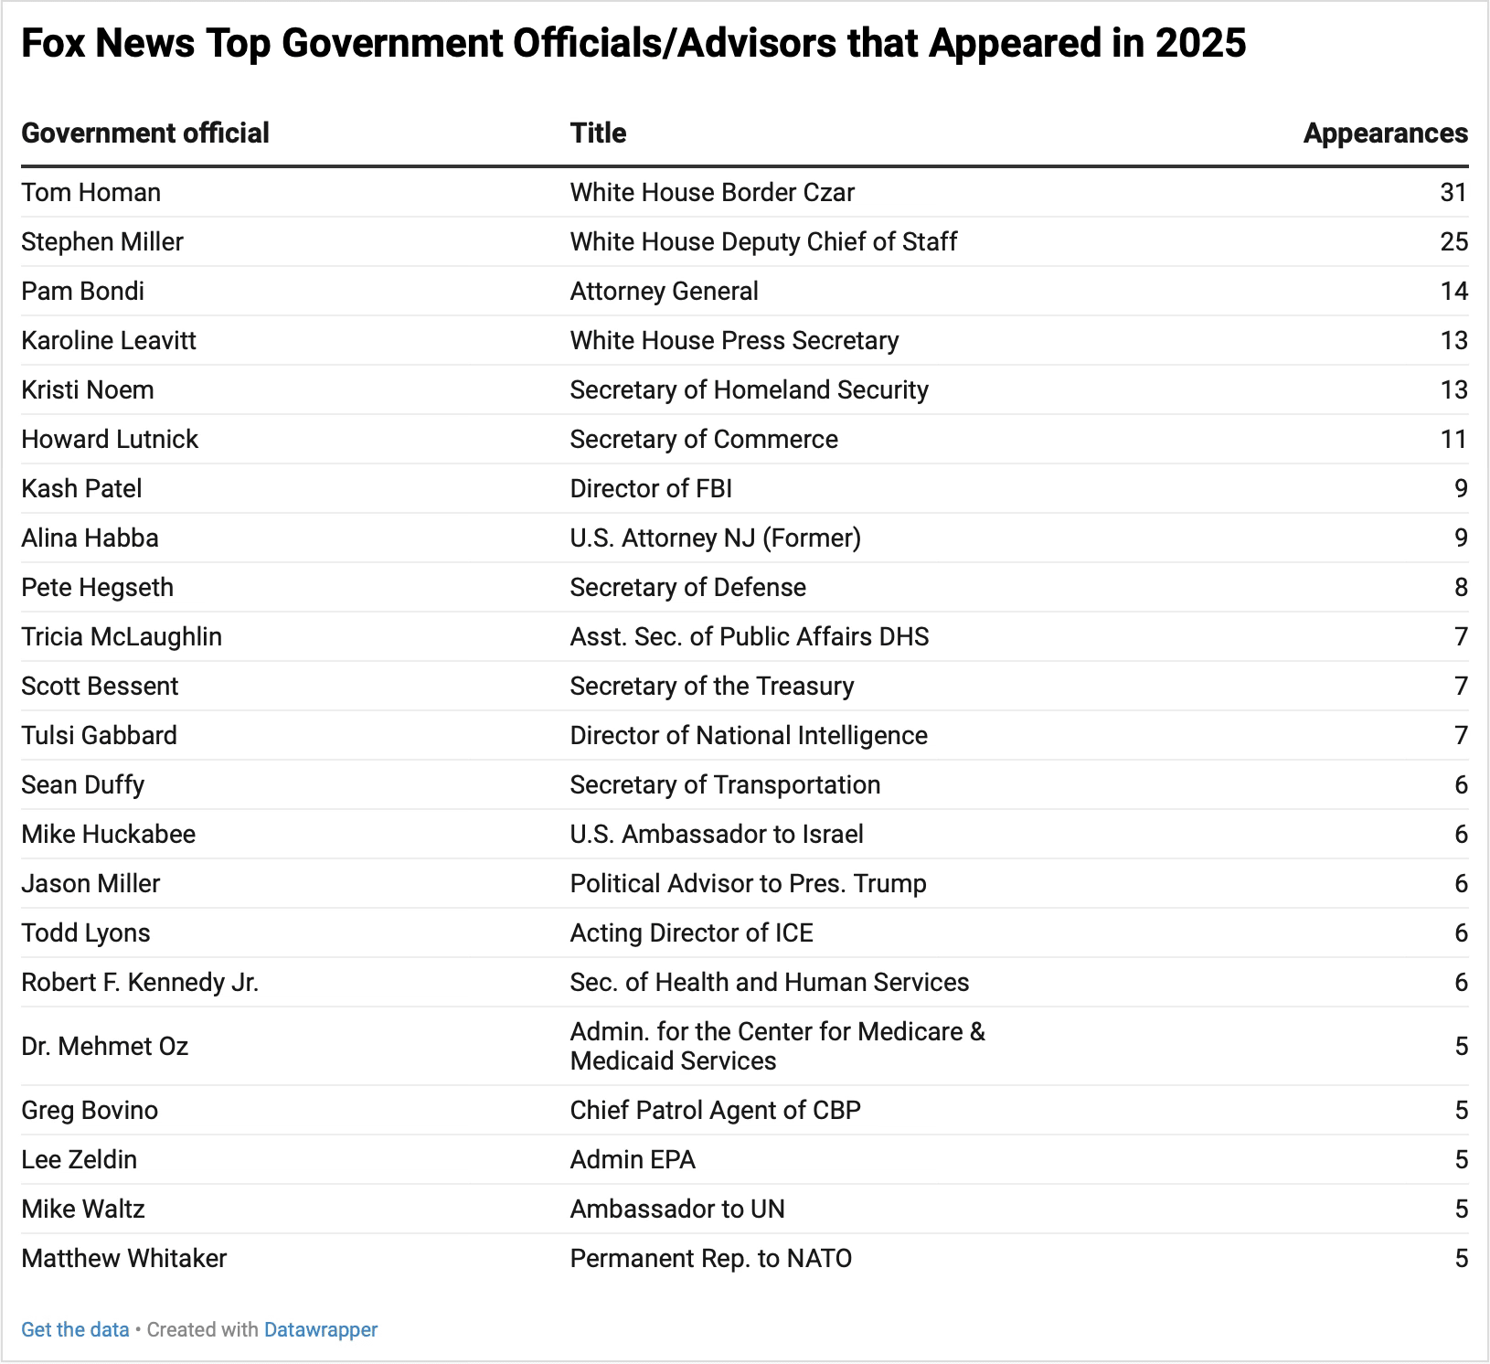Select the name 'Mike Huckabee'
The image size is (1490, 1364).
coord(108,834)
